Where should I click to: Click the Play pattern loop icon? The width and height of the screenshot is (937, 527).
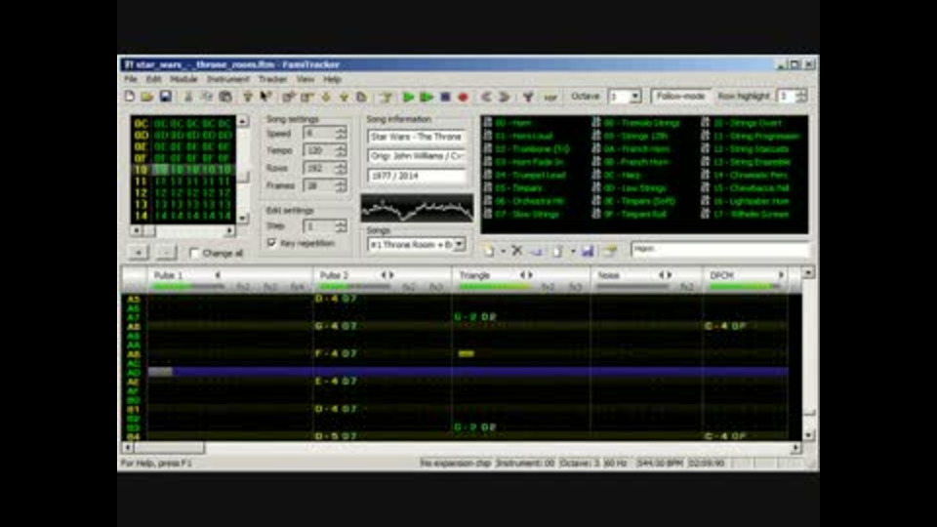pos(427,97)
